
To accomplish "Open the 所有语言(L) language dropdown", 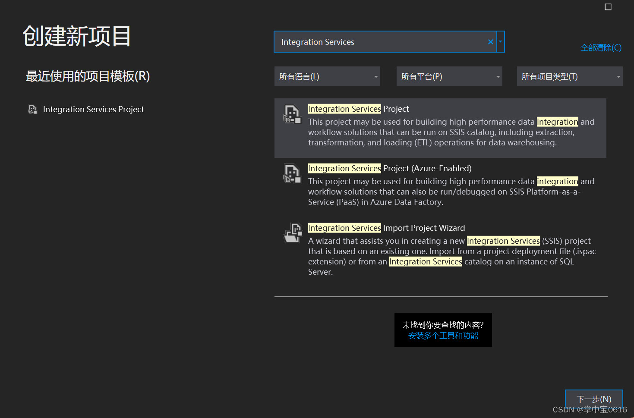I will coord(327,76).
